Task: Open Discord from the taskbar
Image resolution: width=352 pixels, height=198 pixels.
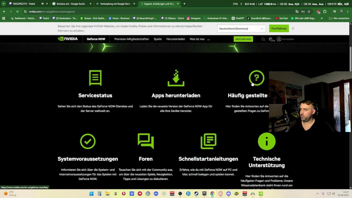Action: 229,194
